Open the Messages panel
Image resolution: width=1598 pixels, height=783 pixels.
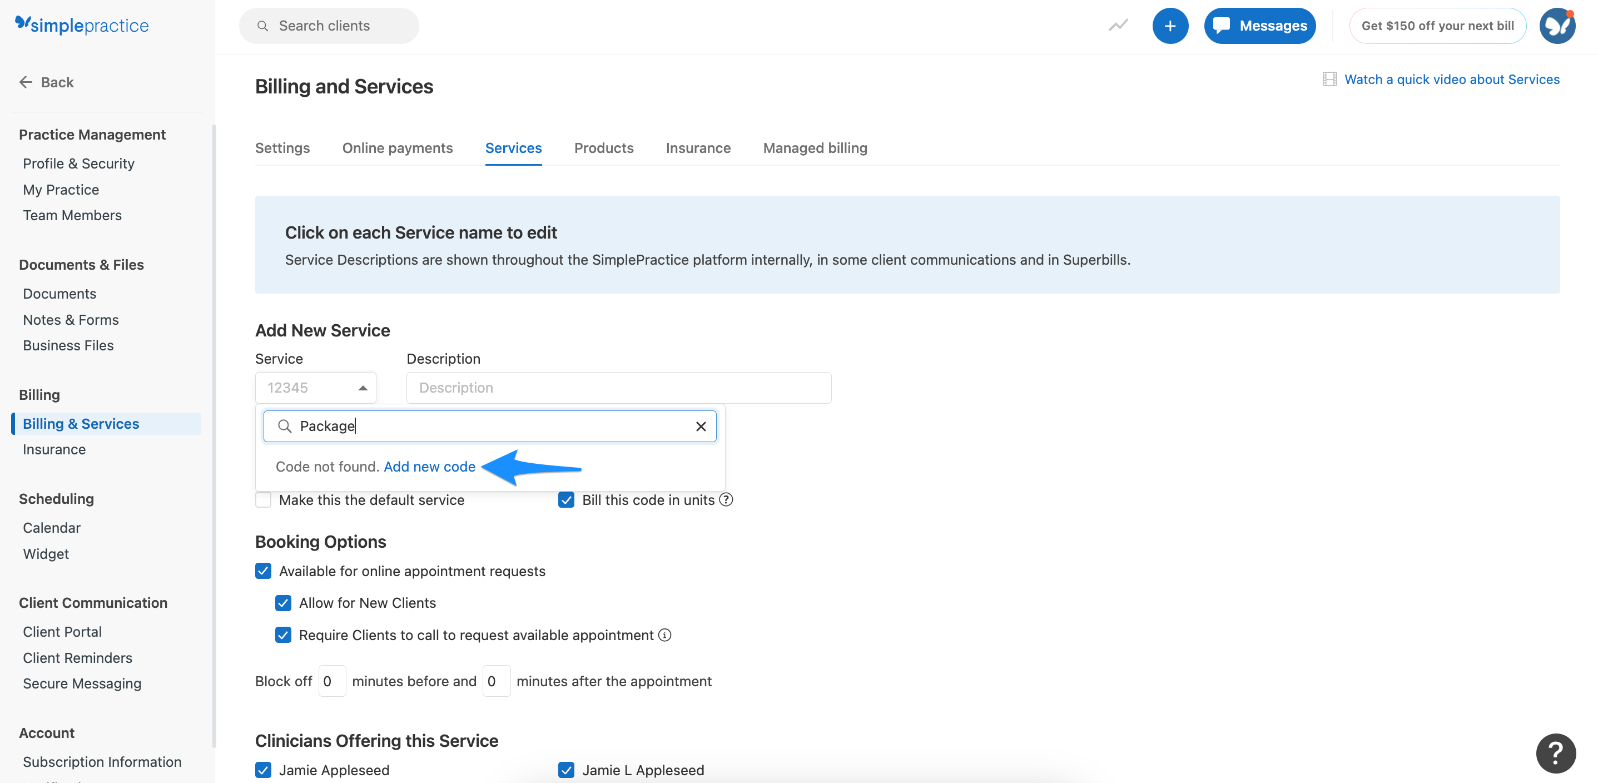[x=1259, y=26]
